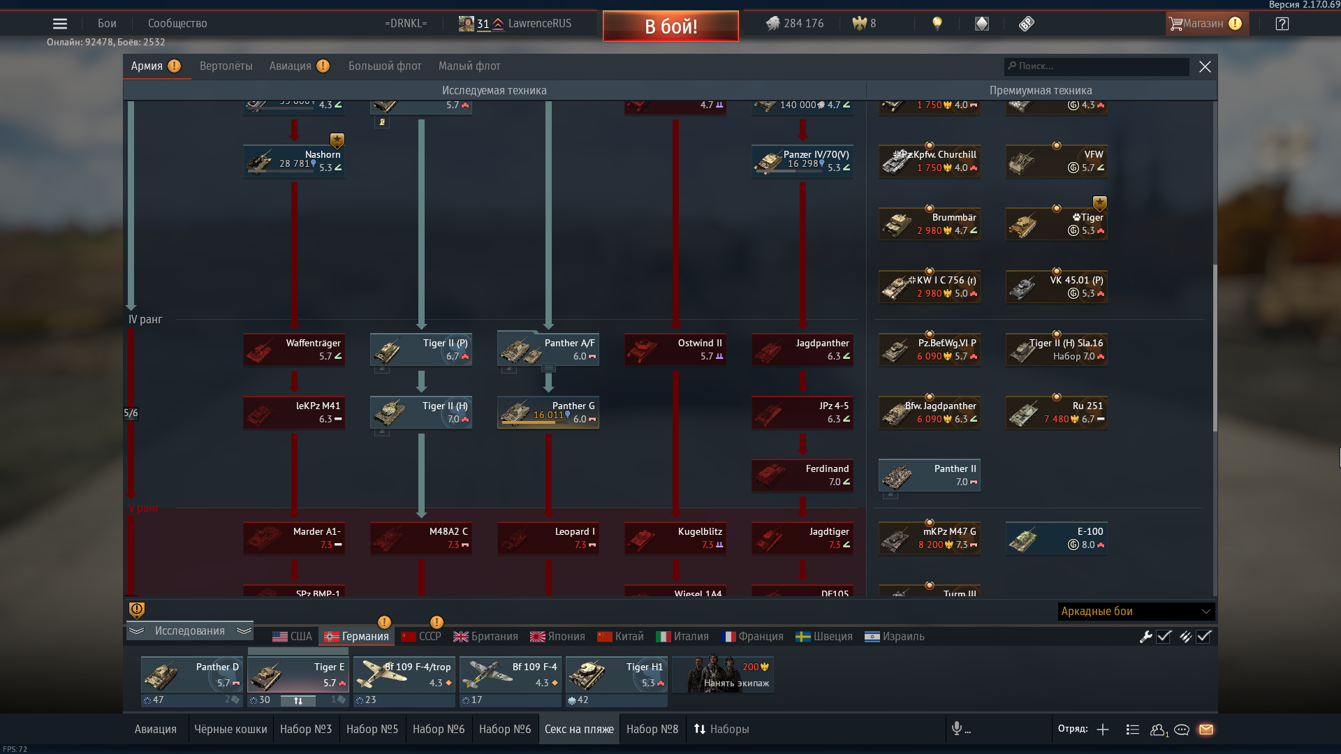Open the contacts icon
The width and height of the screenshot is (1341, 754).
[1159, 730]
